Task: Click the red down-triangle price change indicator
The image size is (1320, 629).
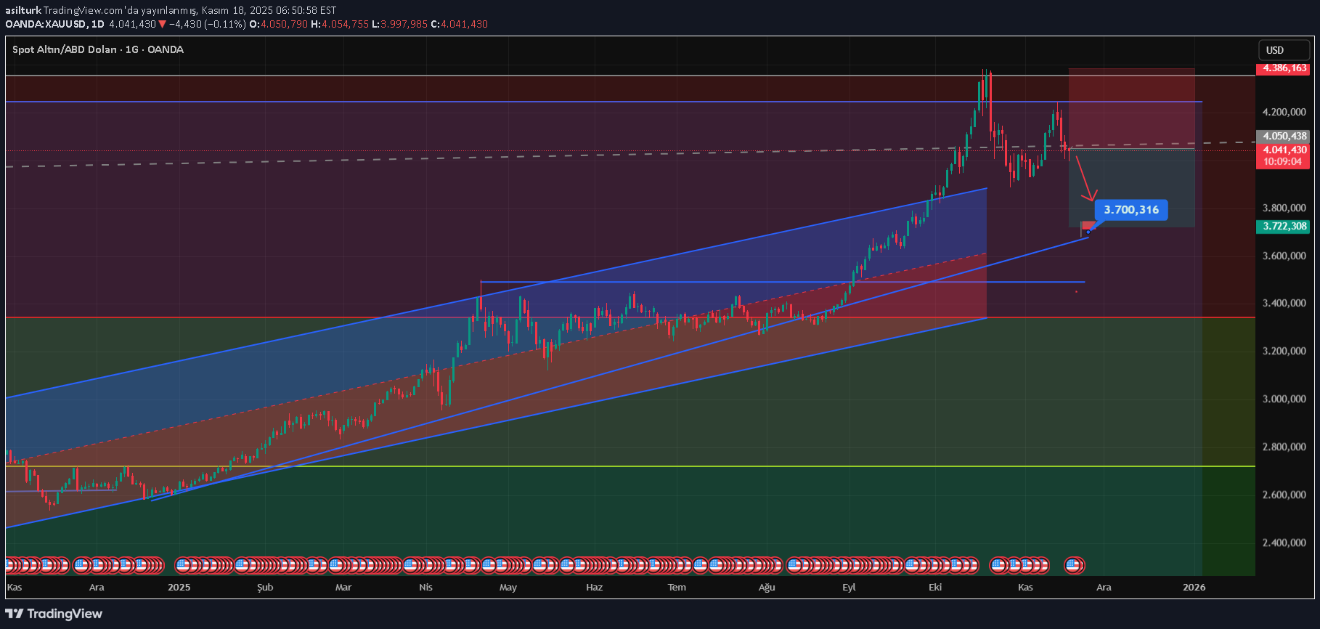Action: click(162, 24)
